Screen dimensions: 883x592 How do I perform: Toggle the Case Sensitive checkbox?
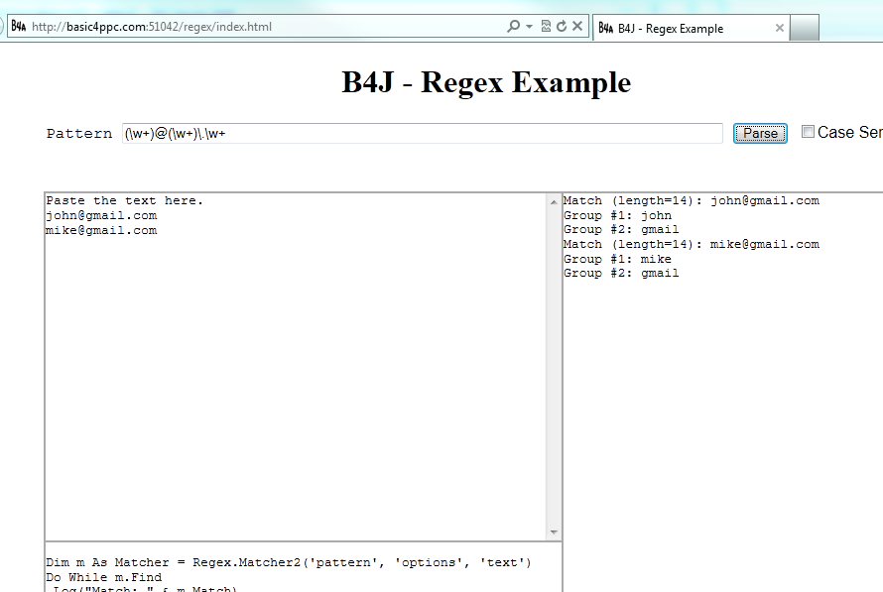(808, 132)
